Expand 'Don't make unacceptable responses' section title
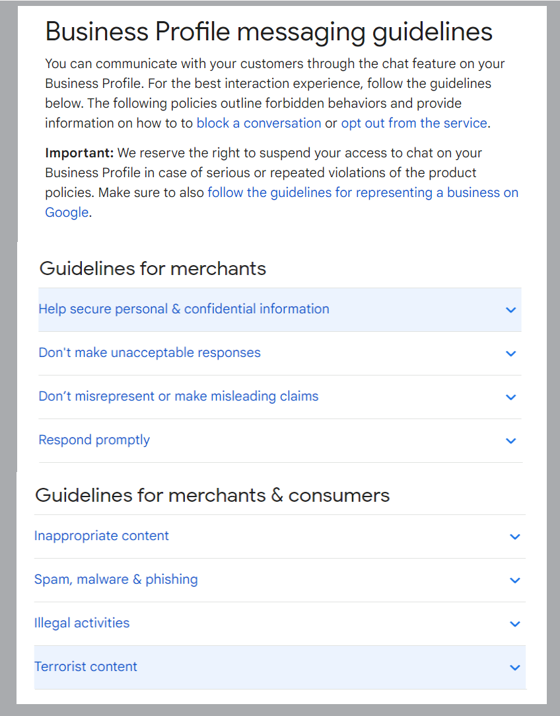The width and height of the screenshot is (560, 716). coord(150,352)
